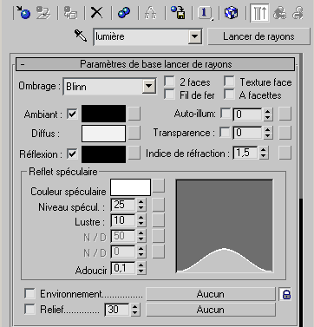Click the Lustre spinner arrows

click(141, 220)
